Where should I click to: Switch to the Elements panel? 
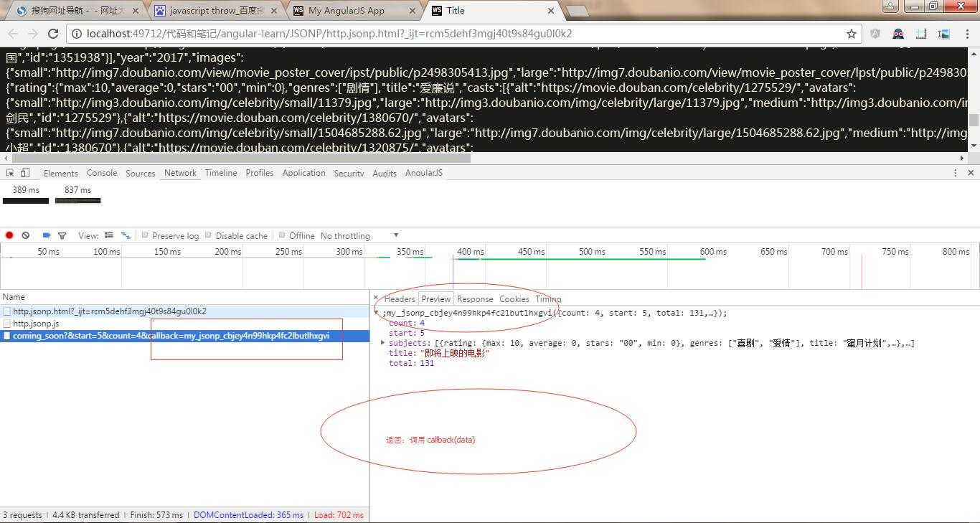61,173
